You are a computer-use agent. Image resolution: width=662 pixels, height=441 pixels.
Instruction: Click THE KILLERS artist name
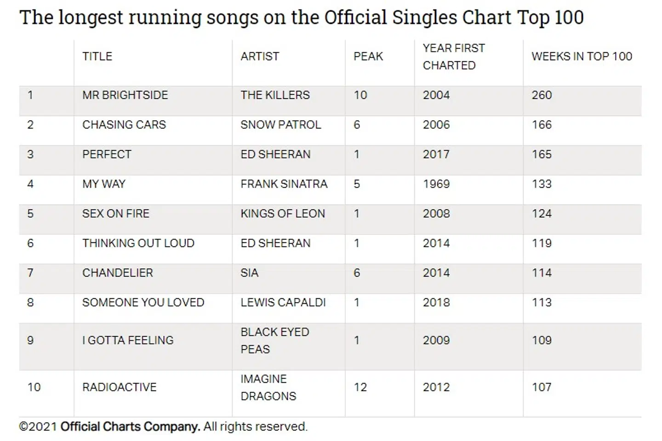[x=275, y=95]
